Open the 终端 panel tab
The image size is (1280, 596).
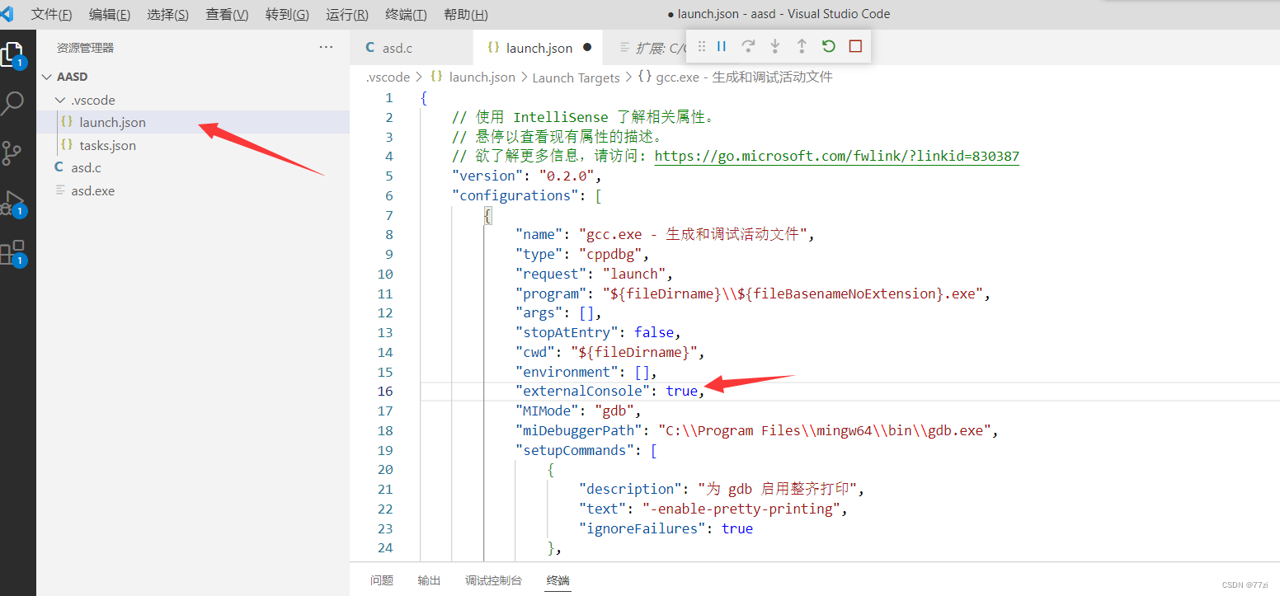pyautogui.click(x=558, y=580)
